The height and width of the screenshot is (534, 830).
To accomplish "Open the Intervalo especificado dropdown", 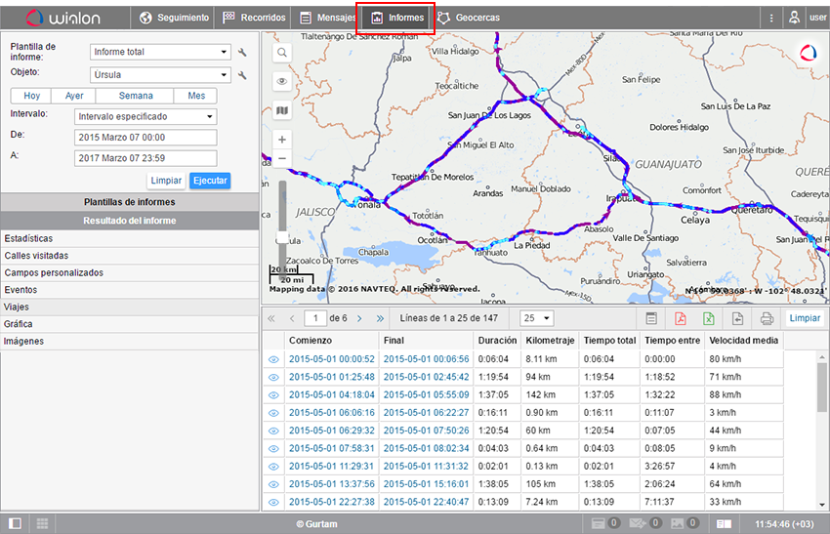I will [145, 116].
